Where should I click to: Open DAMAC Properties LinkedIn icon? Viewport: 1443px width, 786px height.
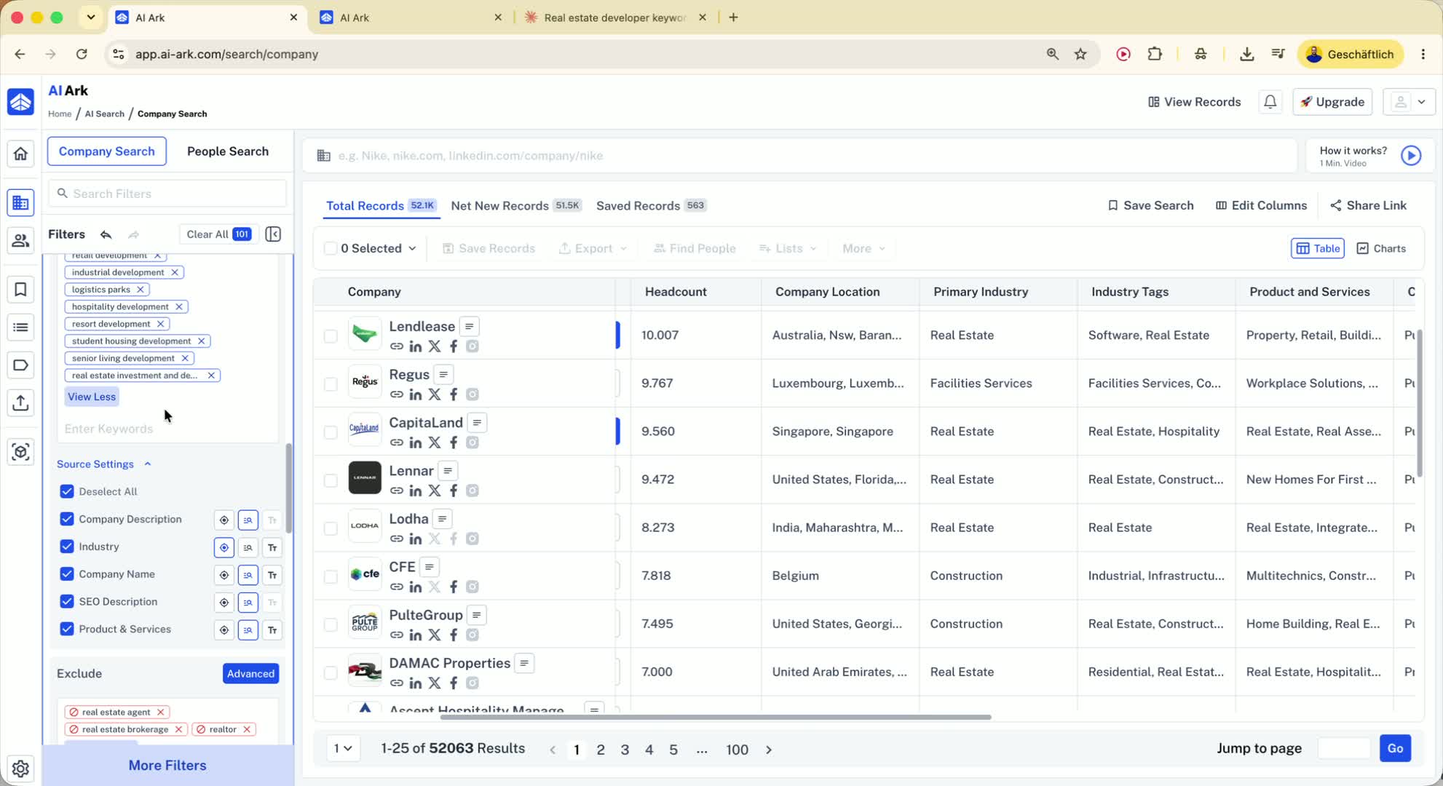[416, 683]
